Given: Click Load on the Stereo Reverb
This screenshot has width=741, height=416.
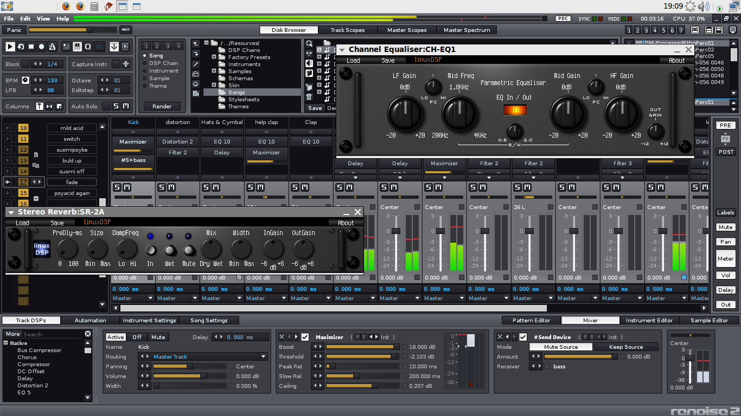Looking at the screenshot, I should pos(22,223).
